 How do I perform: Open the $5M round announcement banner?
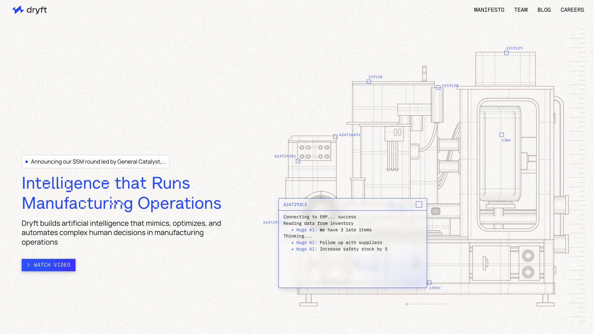[x=95, y=162]
